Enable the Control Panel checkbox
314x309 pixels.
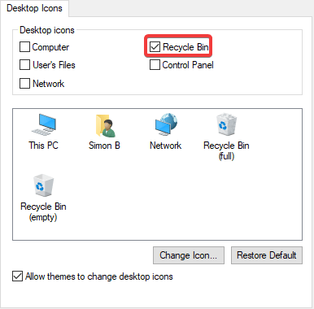click(x=155, y=65)
